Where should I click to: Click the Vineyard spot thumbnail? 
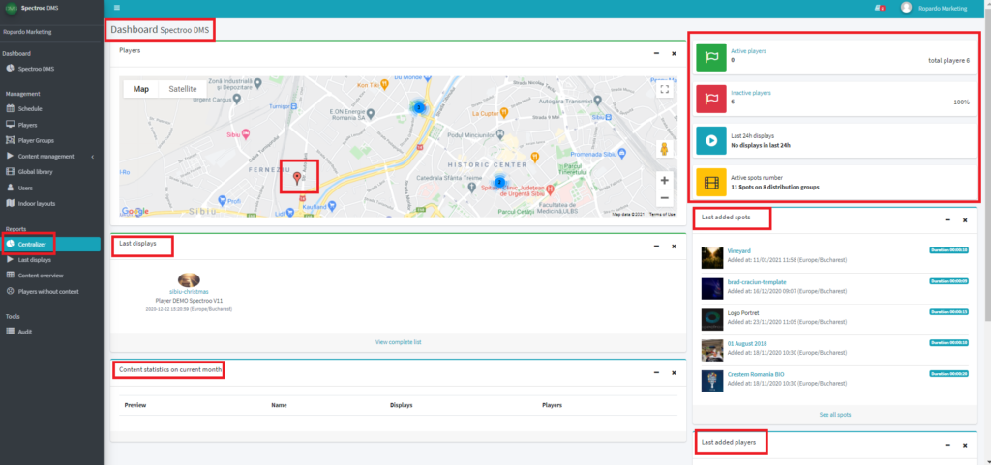click(712, 257)
